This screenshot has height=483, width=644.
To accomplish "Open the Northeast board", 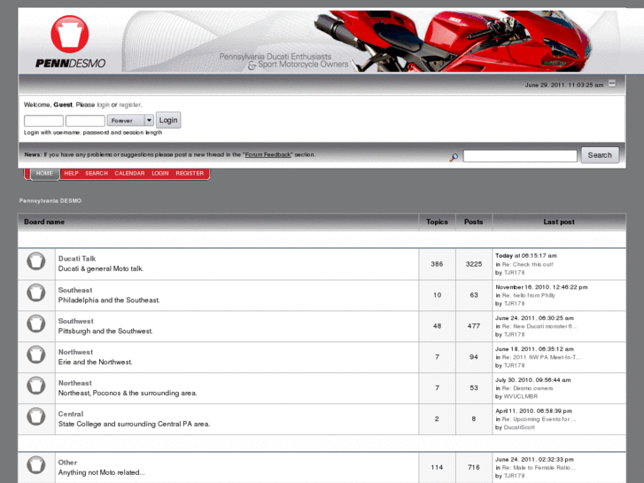I will coord(74,383).
